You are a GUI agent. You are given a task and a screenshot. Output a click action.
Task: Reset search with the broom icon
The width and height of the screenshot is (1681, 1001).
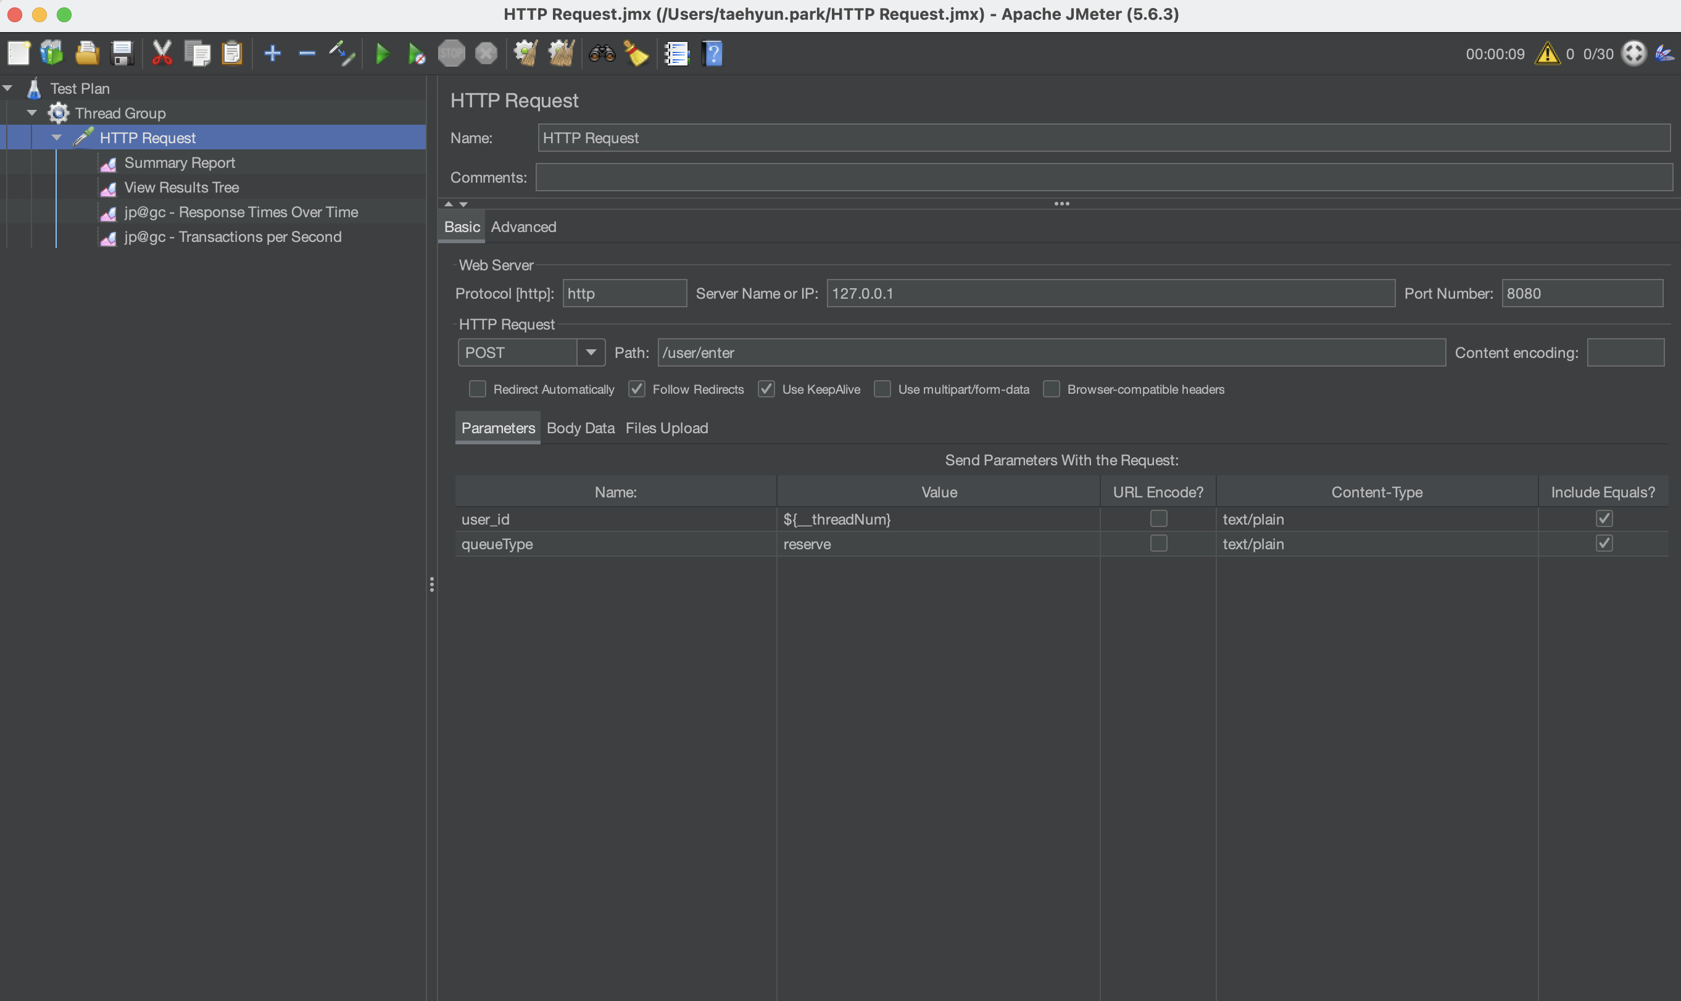coord(636,53)
